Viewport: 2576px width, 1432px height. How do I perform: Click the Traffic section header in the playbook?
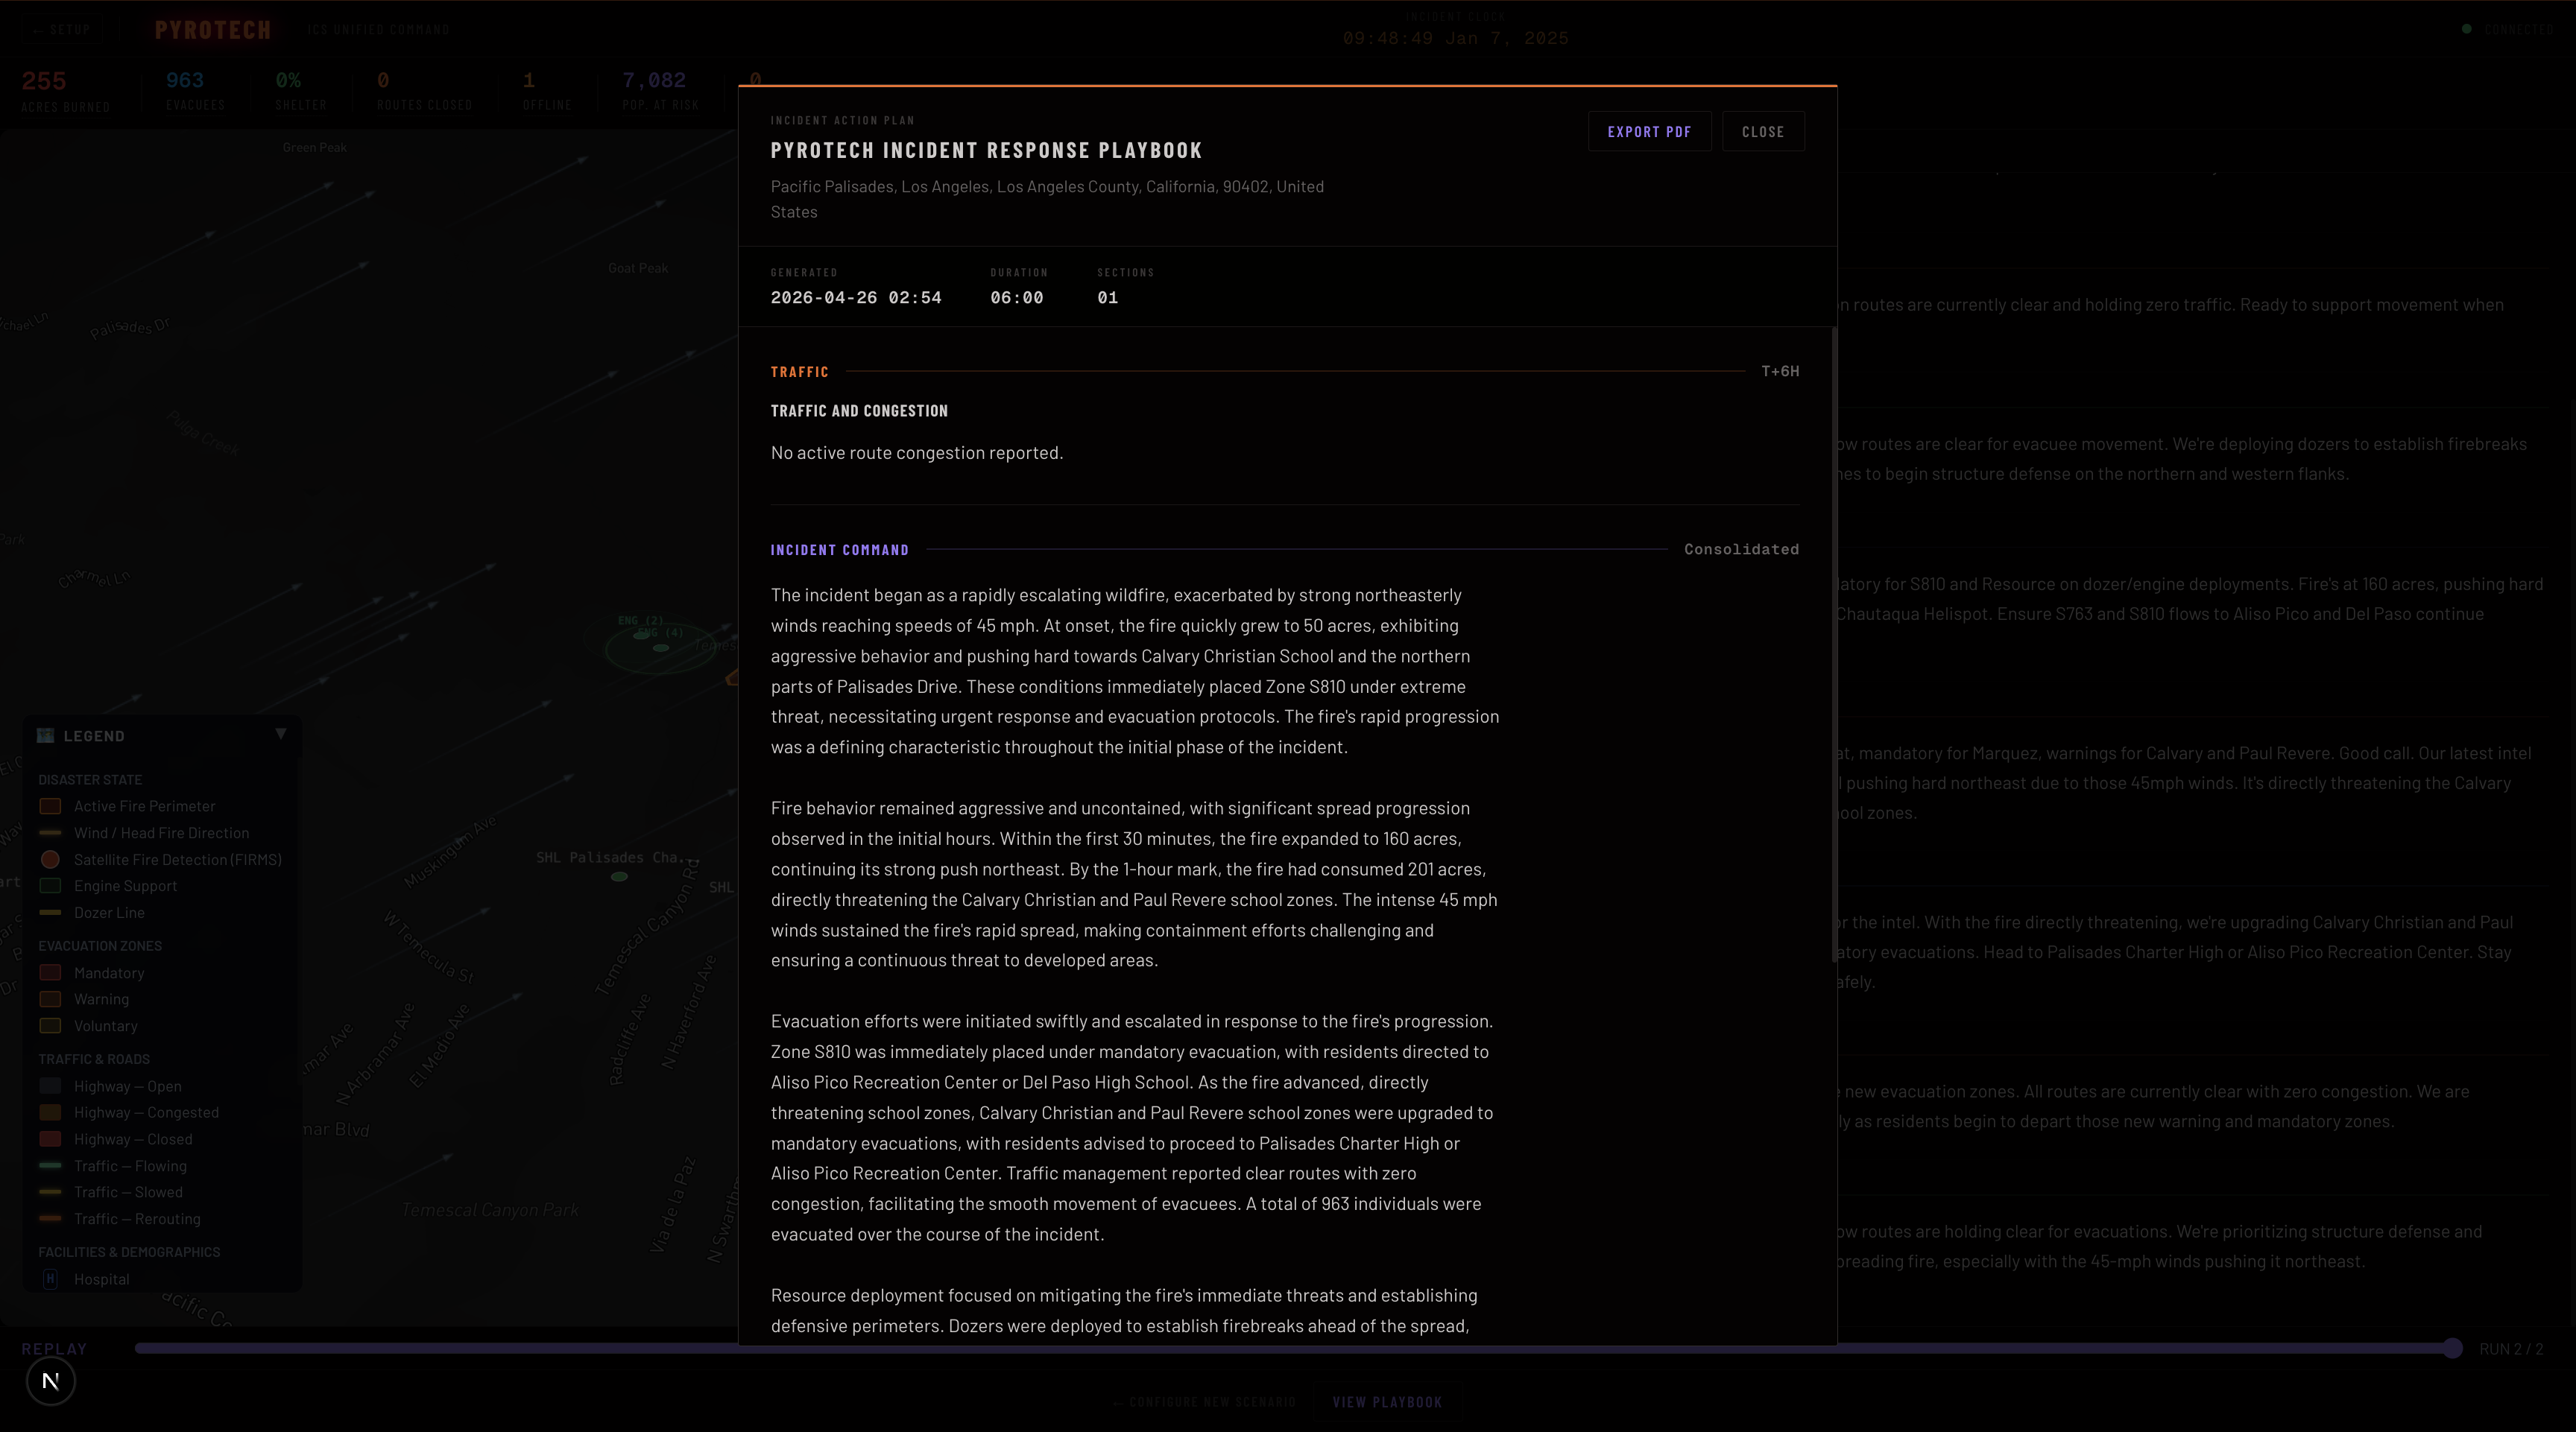click(799, 372)
